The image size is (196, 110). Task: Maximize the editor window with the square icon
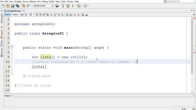[194, 11]
